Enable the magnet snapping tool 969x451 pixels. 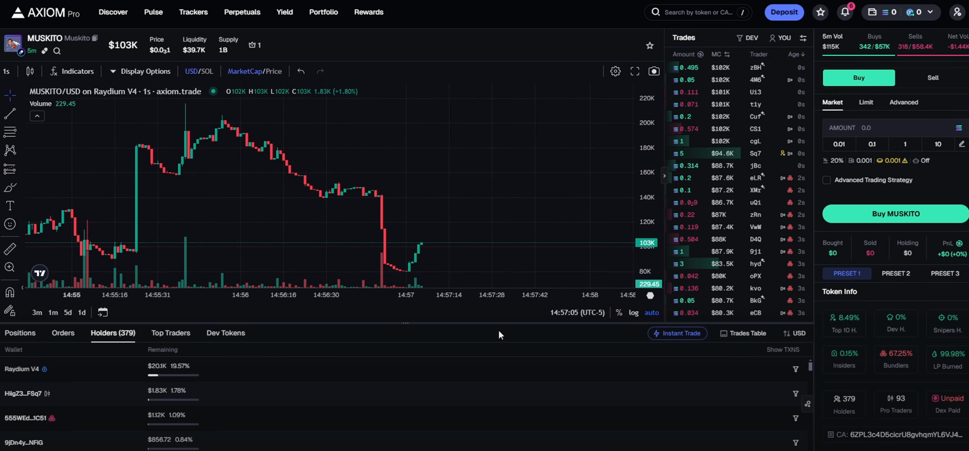10,292
